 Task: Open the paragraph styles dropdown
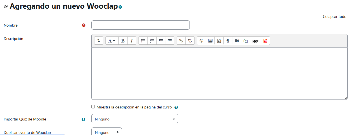pos(112,41)
